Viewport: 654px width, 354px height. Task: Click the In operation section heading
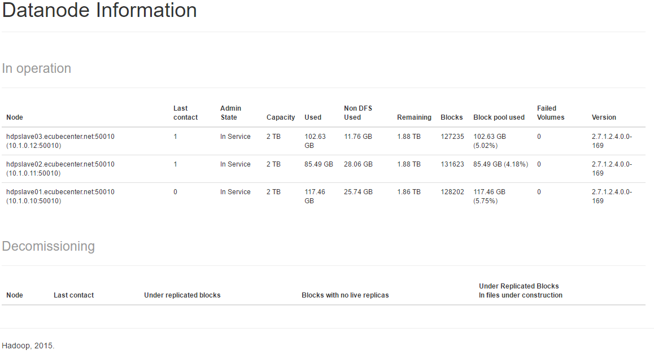[x=36, y=68]
